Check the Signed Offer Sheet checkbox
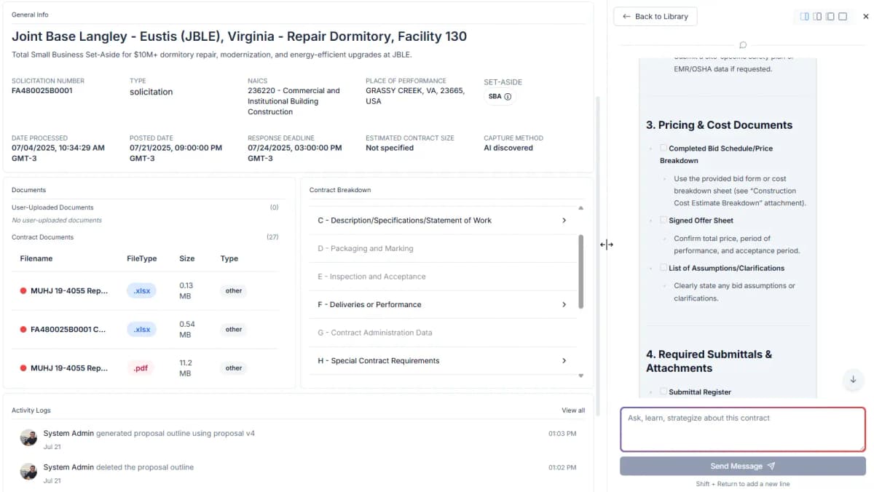 coord(662,220)
